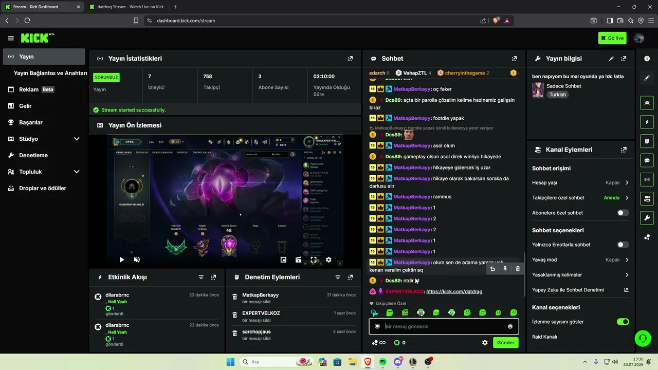Pop out the Kanal Eylemleri panel
The height and width of the screenshot is (370, 658).
pyautogui.click(x=624, y=150)
